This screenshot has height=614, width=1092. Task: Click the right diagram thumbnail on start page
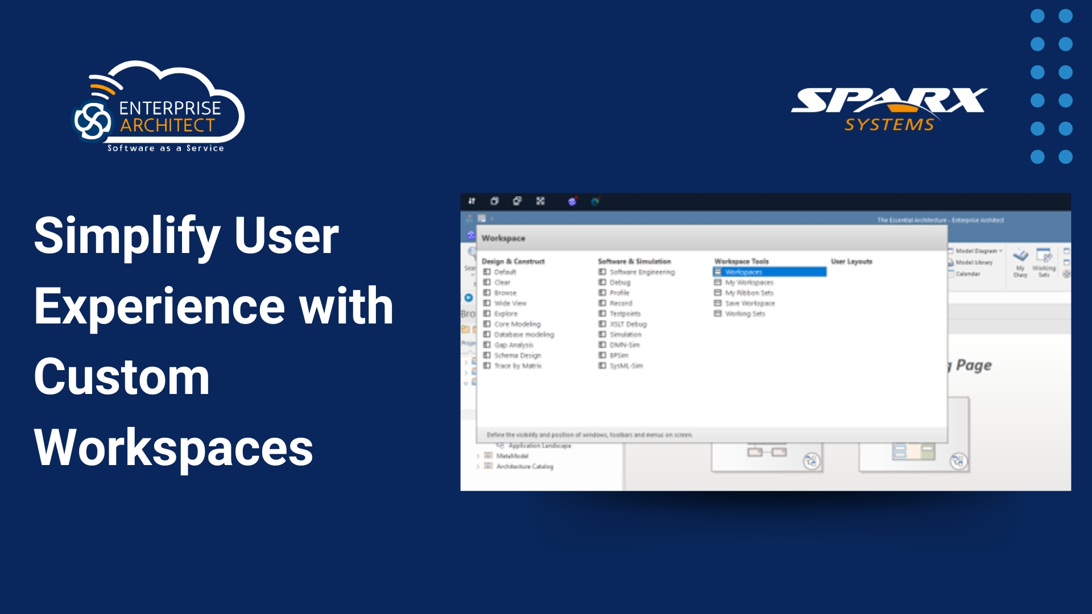point(914,435)
